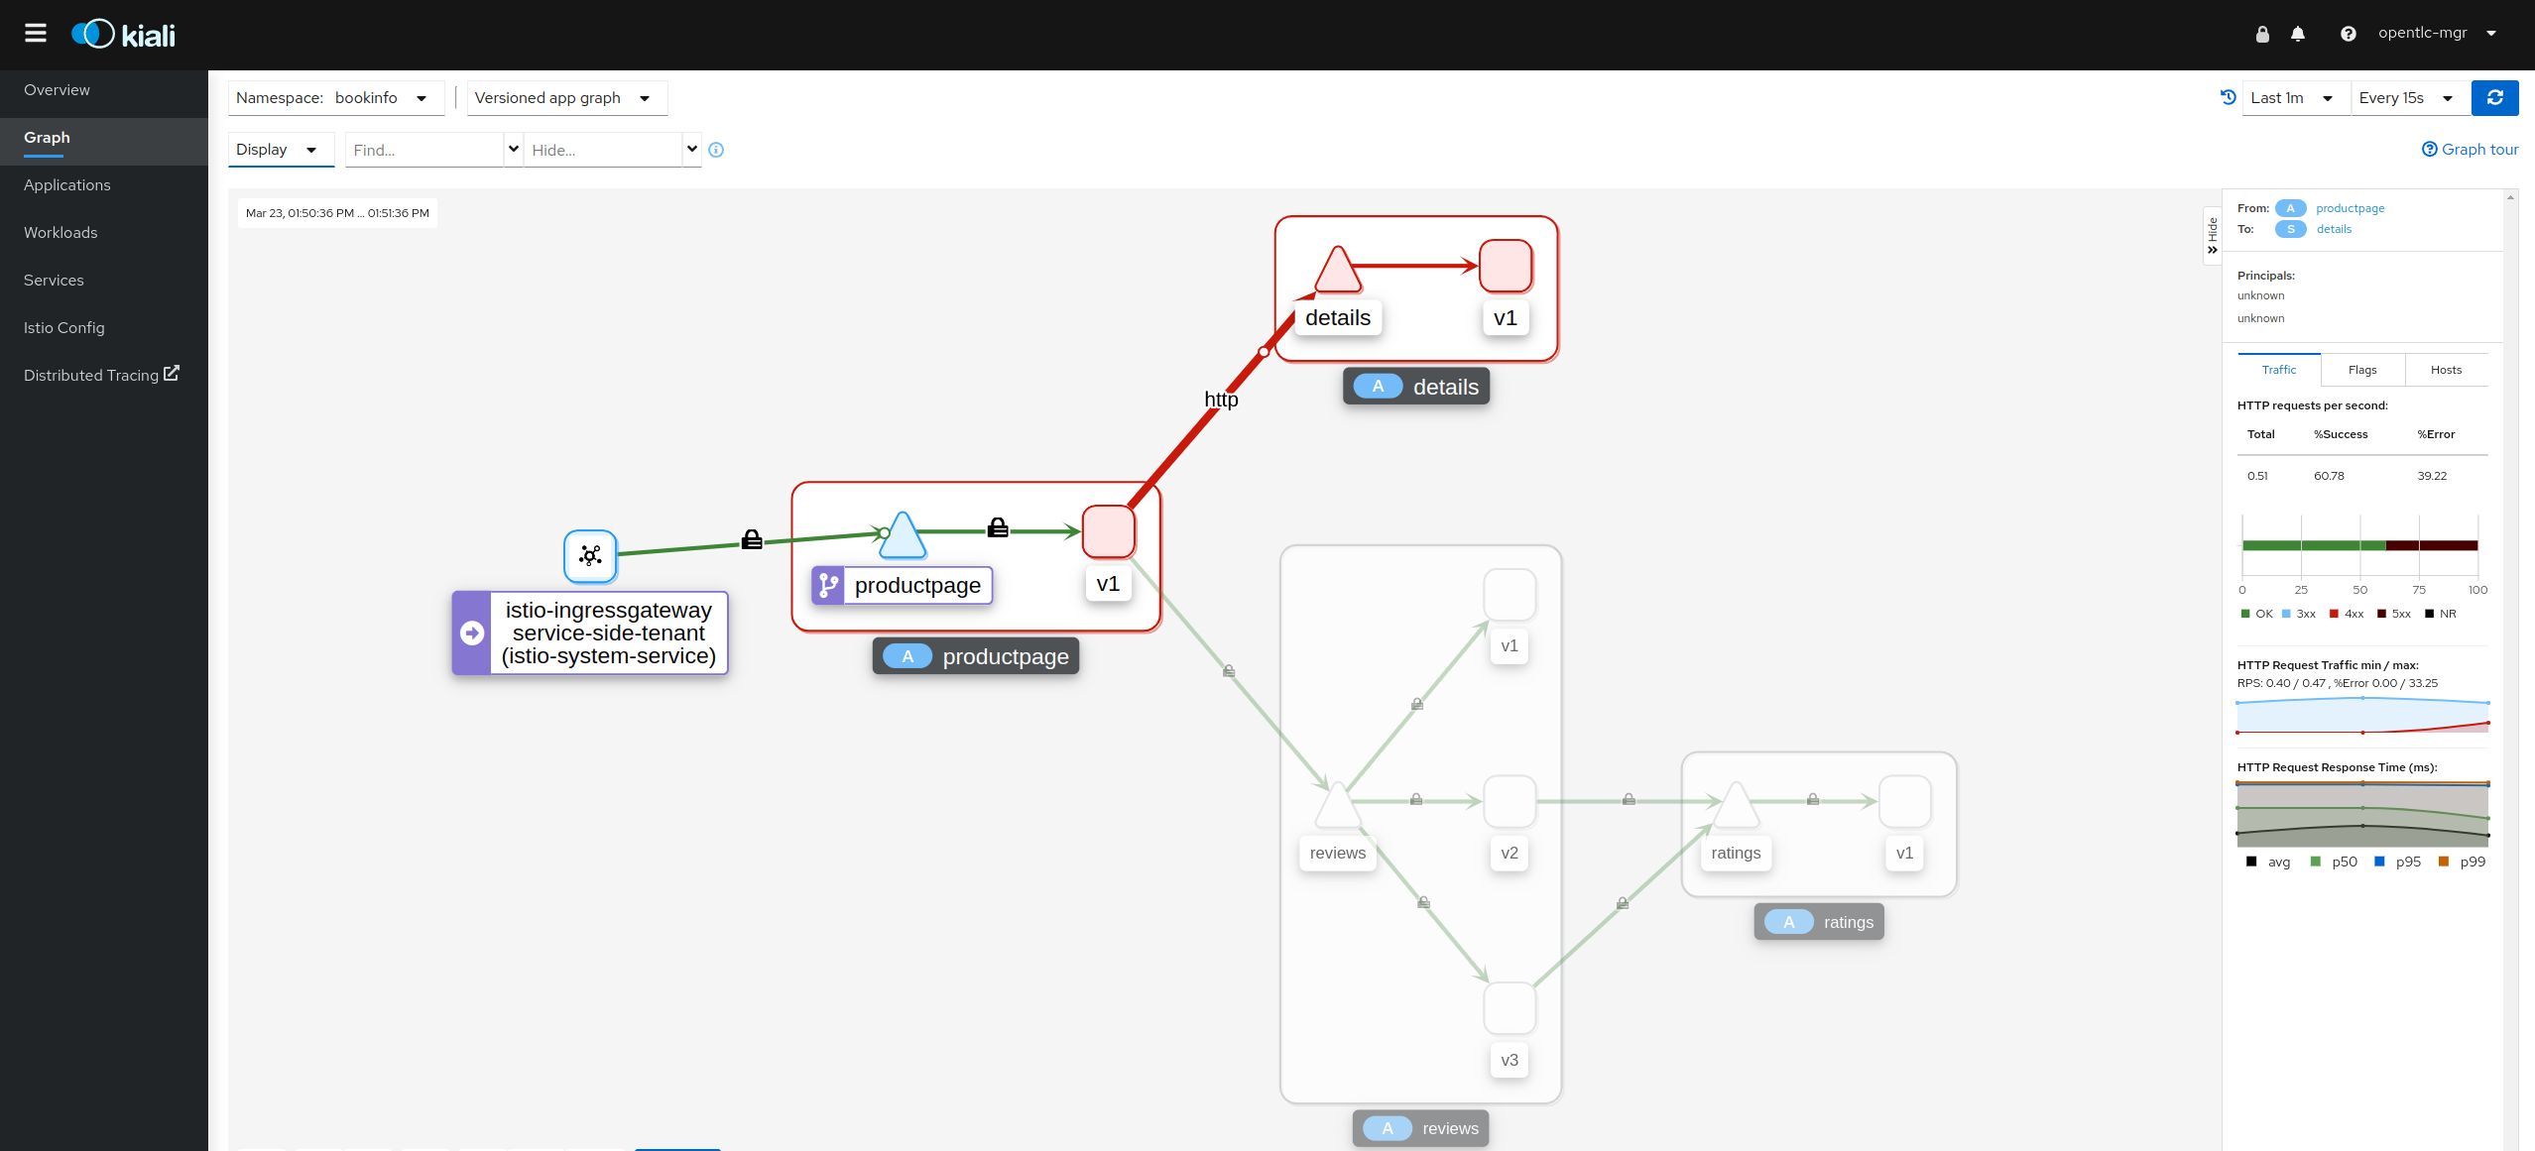Start the Graph tour
The image size is (2535, 1151).
(2471, 150)
